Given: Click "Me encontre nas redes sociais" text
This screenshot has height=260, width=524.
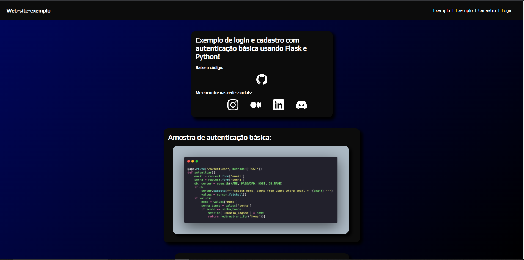Looking at the screenshot, I should 224,93.
